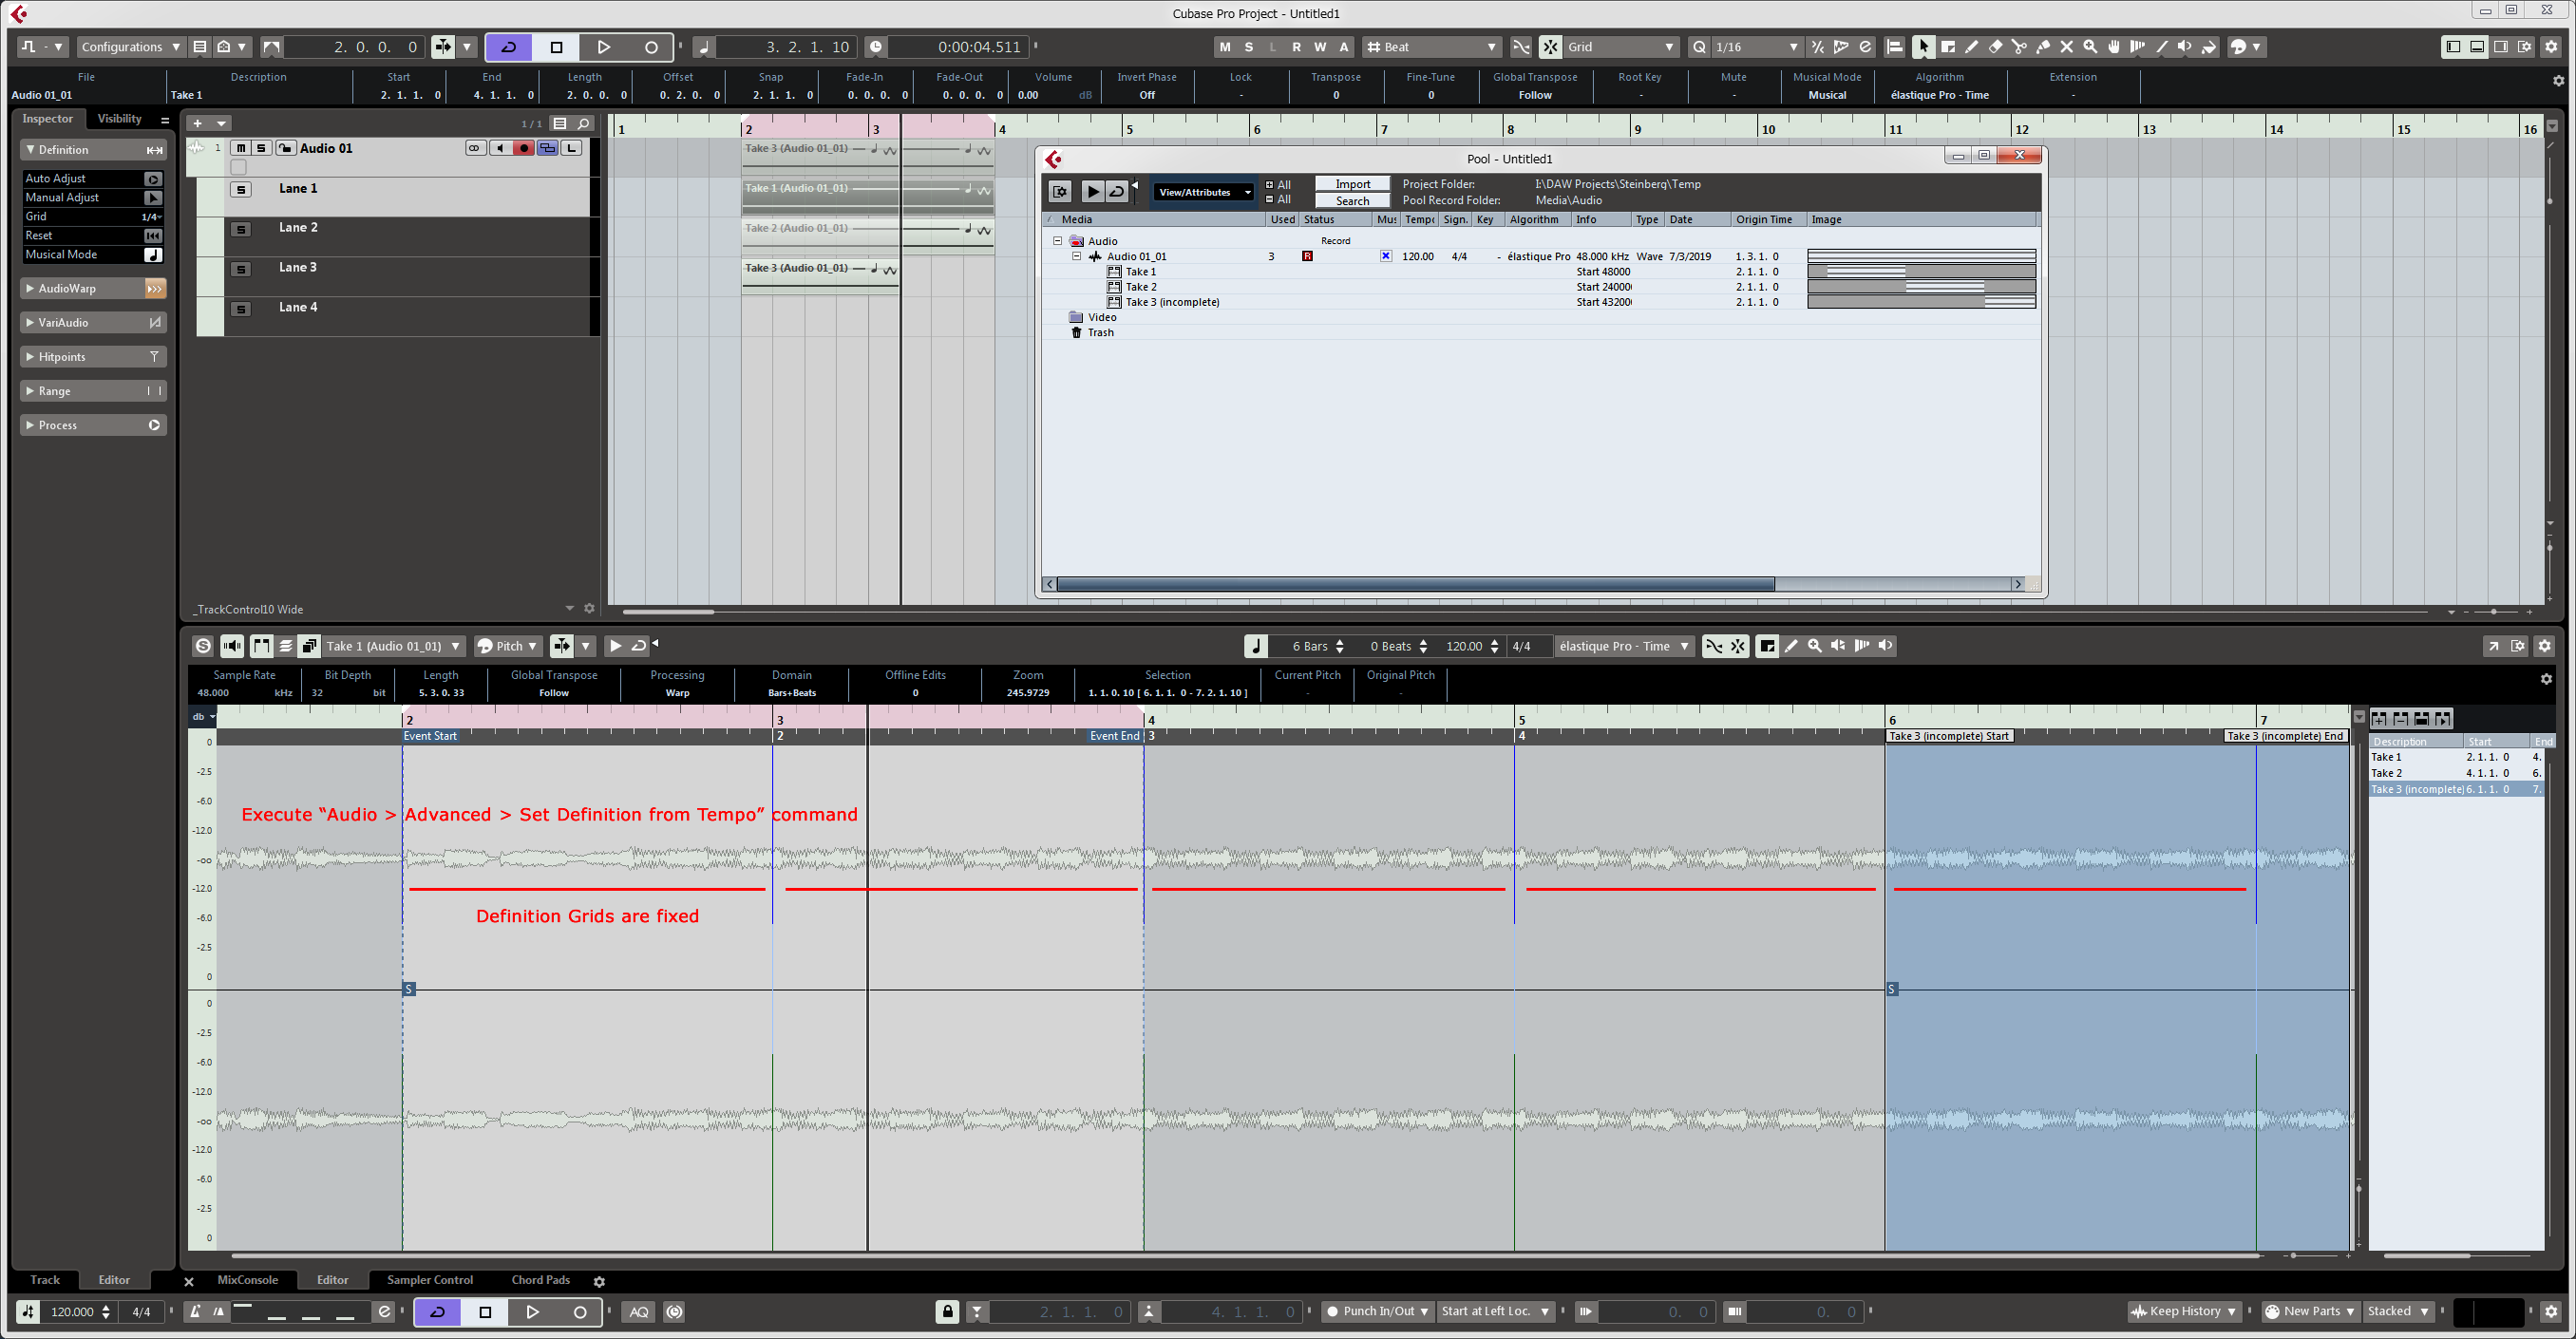Select Take 2 in the Pool list
2576x1339 pixels.
[x=1141, y=287]
